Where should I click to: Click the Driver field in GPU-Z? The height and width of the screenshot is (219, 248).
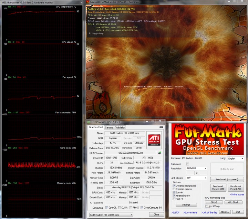point(133,188)
